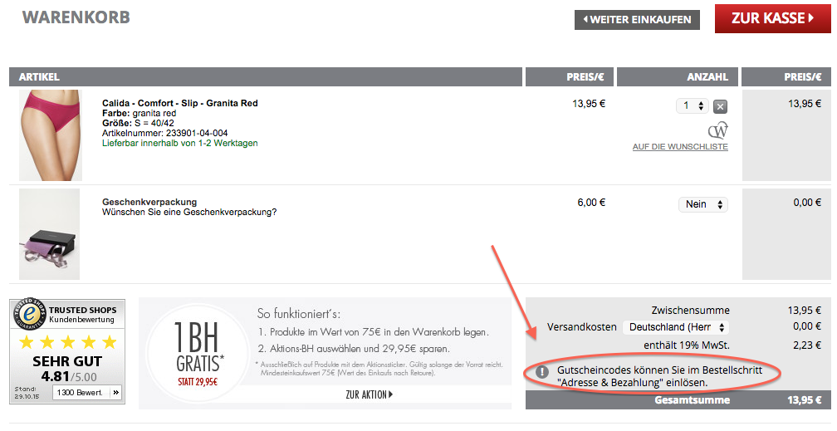Open the Geschenkverpackung Nein dropdown
The width and height of the screenshot is (837, 431).
coord(703,204)
